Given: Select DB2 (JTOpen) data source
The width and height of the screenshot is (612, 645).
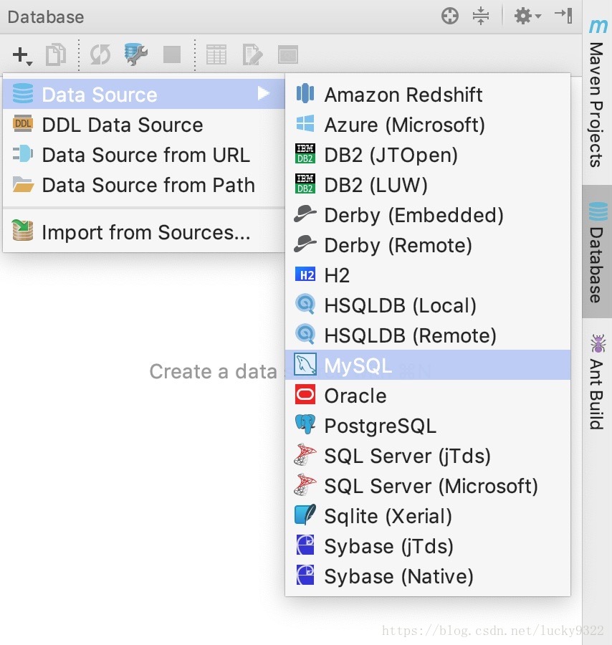Looking at the screenshot, I should tap(428, 155).
